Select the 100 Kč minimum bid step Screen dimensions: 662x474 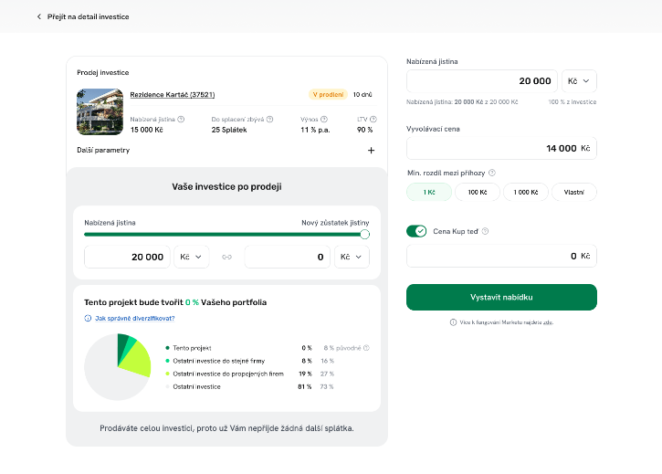[x=477, y=192]
